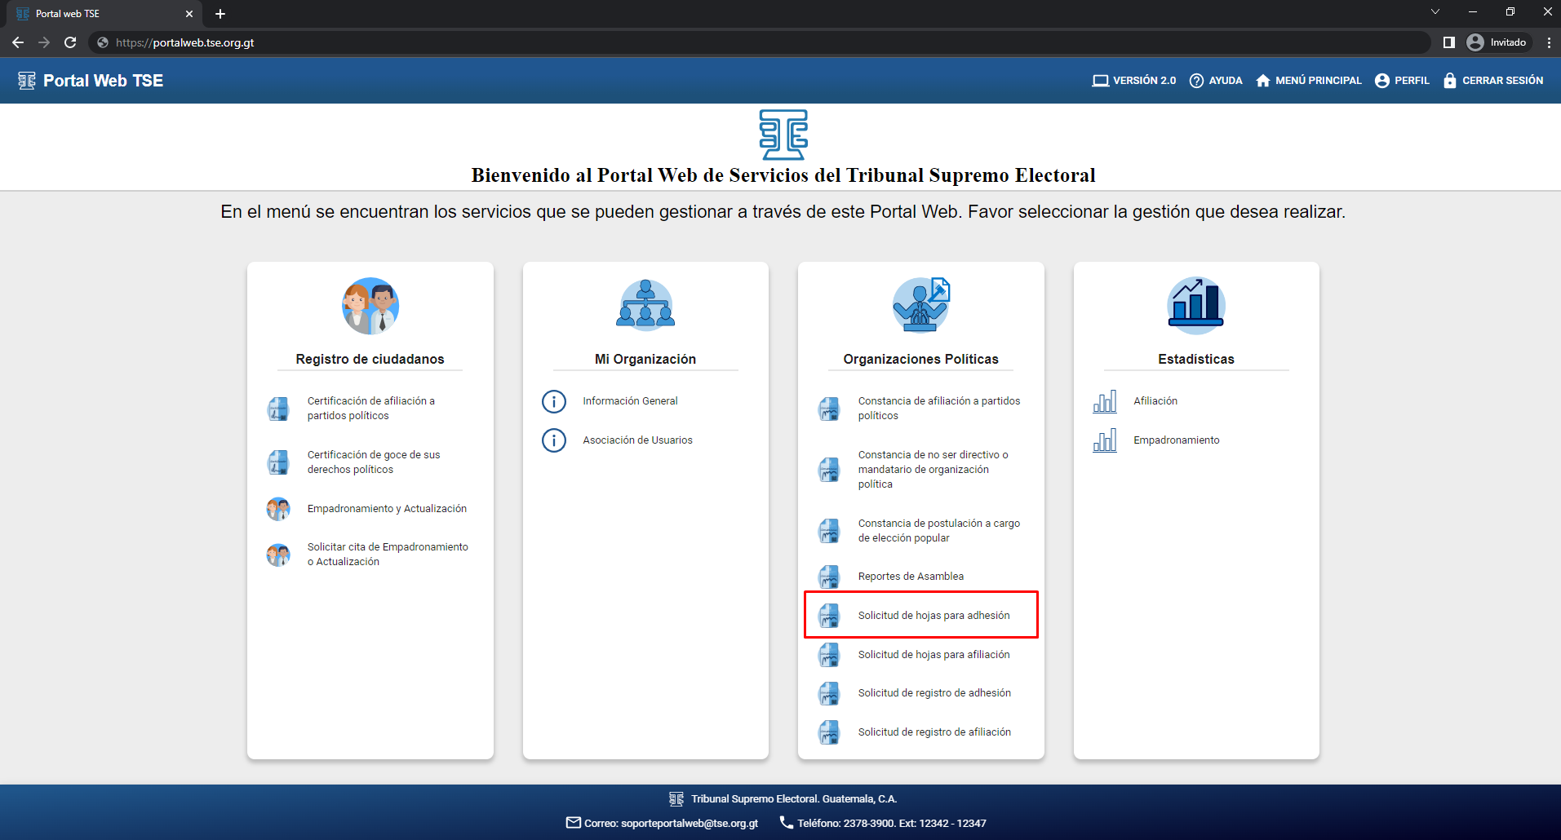
Task: Go back with browser back arrow
Action: 18,42
